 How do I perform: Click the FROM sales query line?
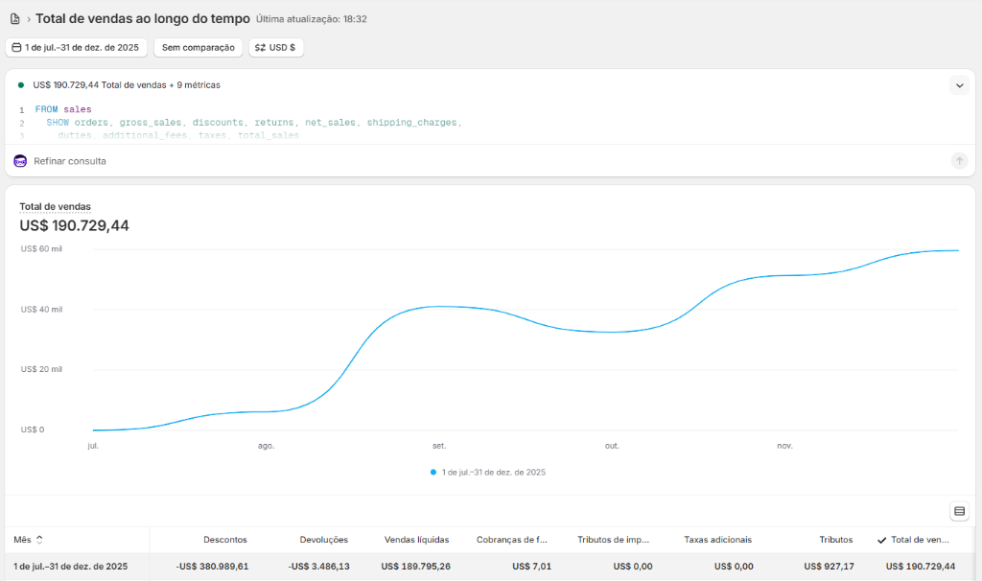click(63, 109)
